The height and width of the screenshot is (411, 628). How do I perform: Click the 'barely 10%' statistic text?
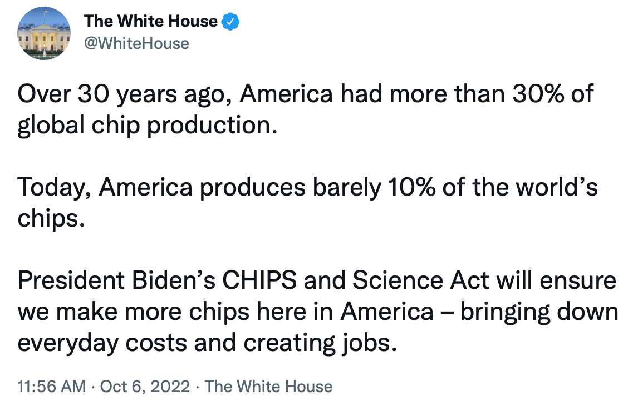coord(374,187)
